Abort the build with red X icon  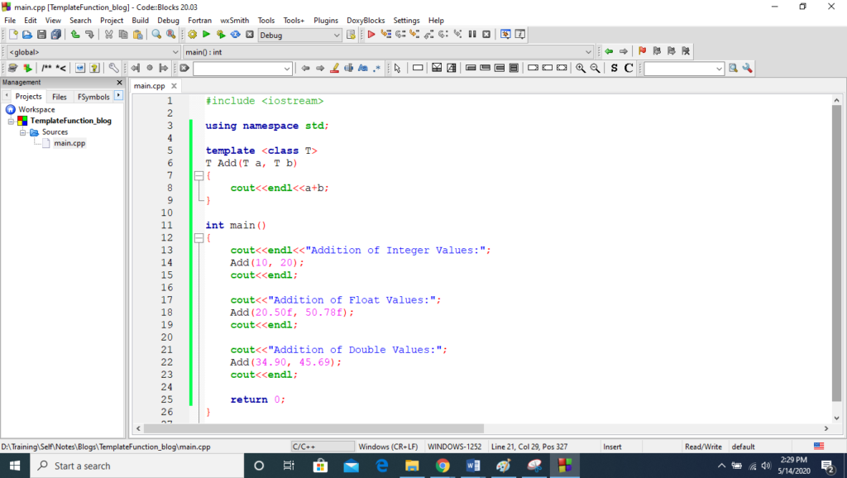click(x=249, y=34)
